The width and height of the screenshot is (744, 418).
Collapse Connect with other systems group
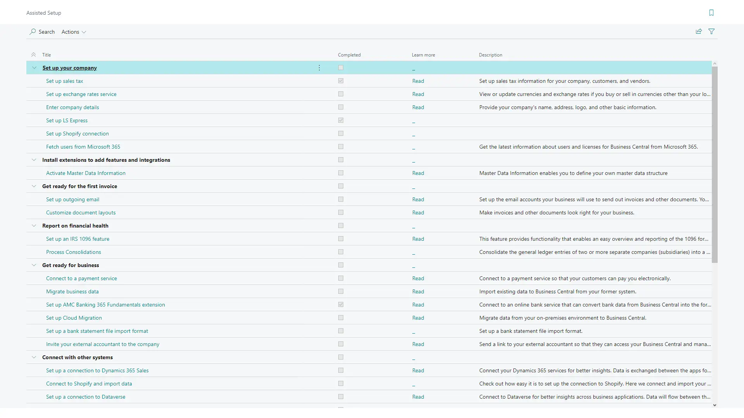coord(34,357)
